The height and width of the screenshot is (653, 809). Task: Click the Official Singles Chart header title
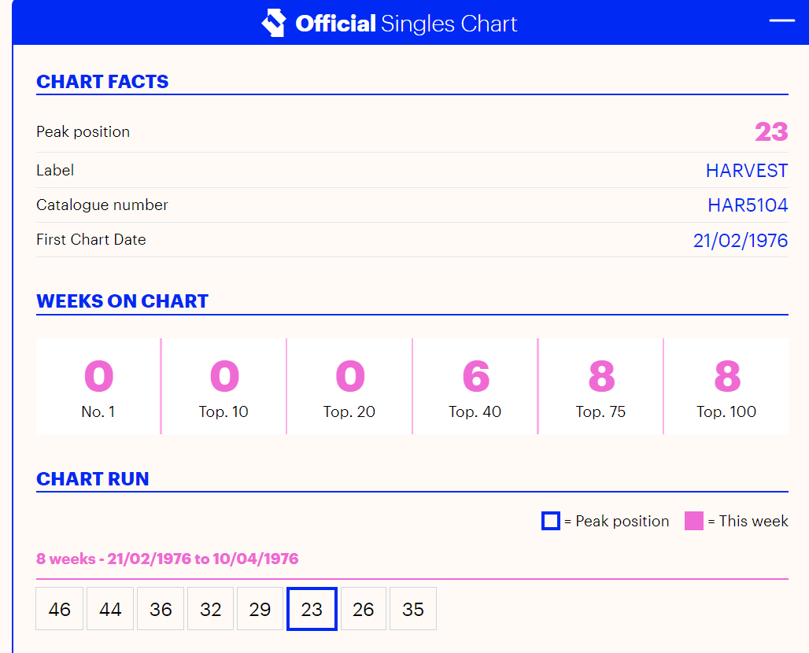click(406, 24)
